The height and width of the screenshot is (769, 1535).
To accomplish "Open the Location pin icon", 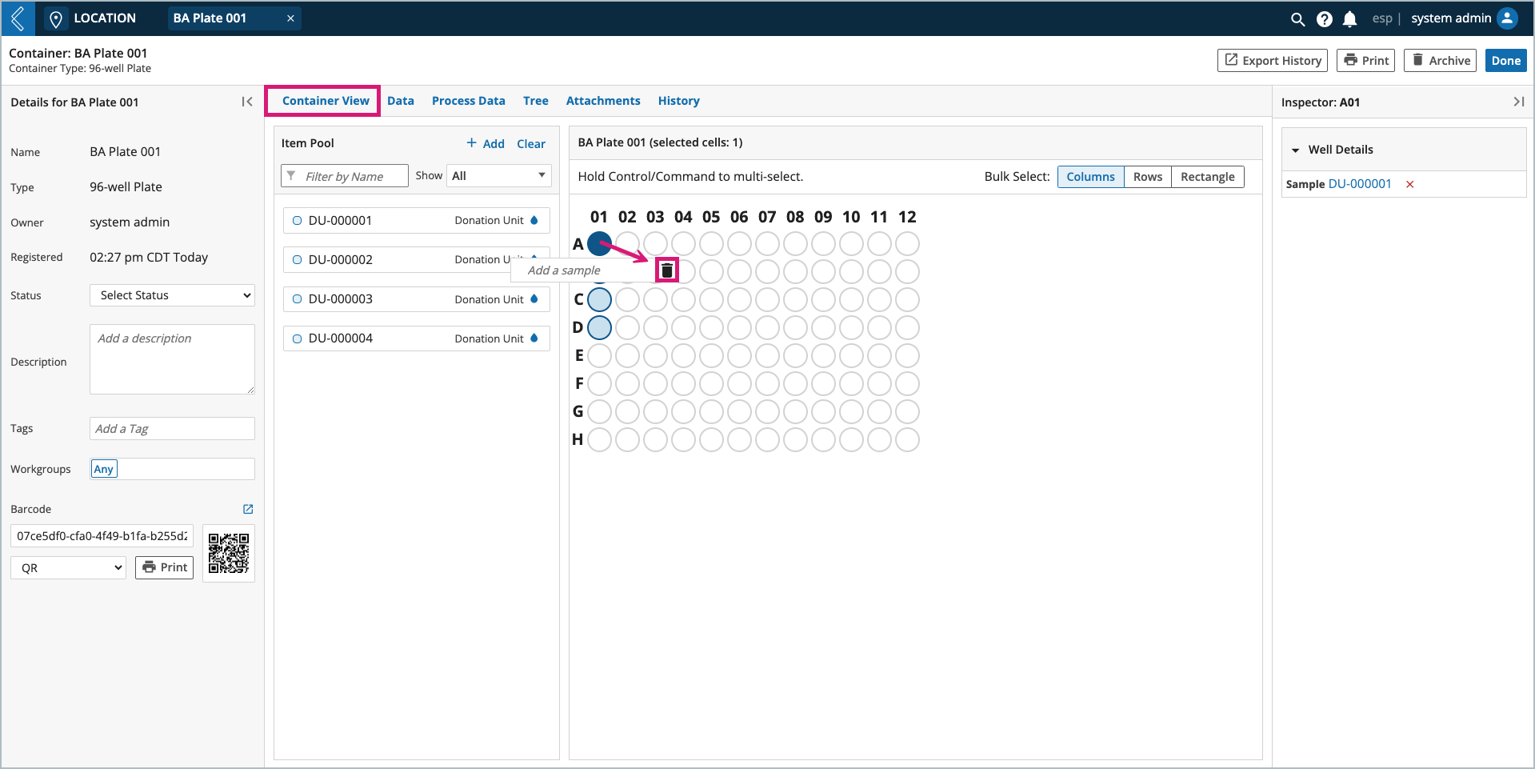I will click(x=56, y=18).
